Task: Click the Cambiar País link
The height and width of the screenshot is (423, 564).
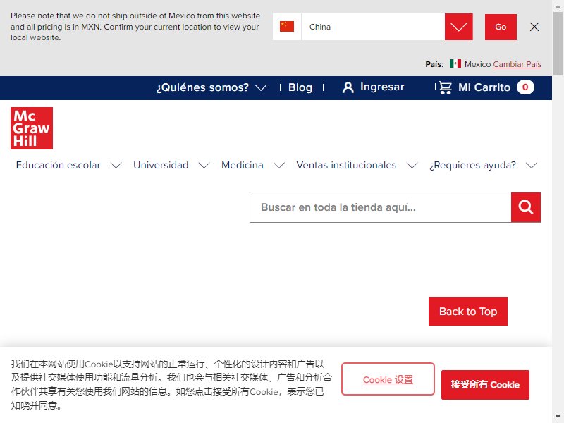Action: [517, 64]
